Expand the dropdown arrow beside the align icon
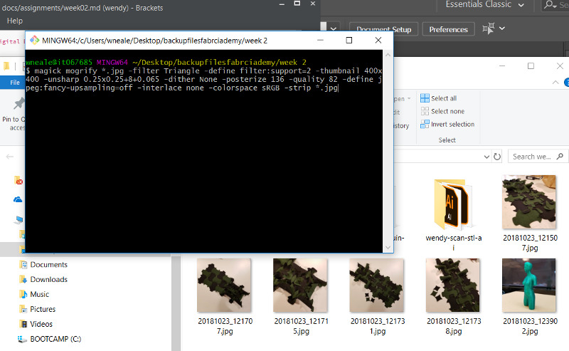569x351 pixels. click(x=502, y=28)
